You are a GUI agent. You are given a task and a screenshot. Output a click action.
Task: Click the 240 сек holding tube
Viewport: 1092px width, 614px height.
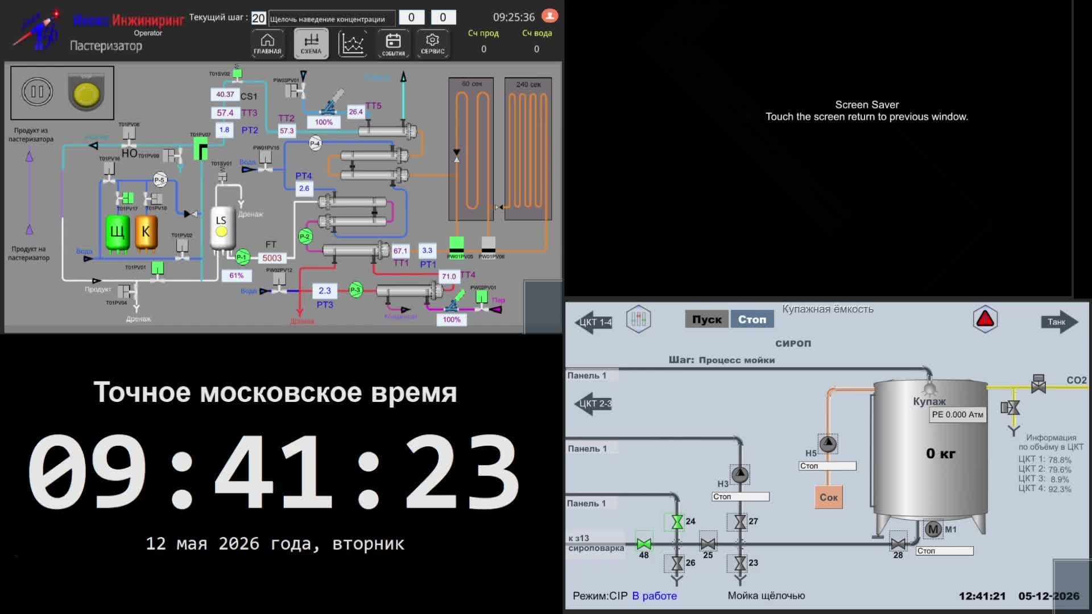coord(528,150)
